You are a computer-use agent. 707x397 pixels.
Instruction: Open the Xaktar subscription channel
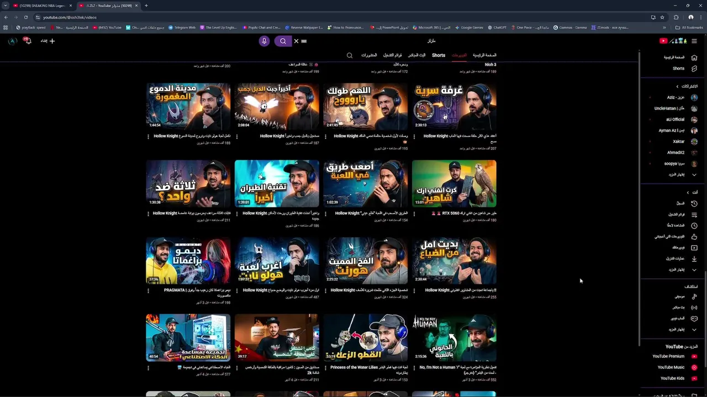click(x=674, y=142)
